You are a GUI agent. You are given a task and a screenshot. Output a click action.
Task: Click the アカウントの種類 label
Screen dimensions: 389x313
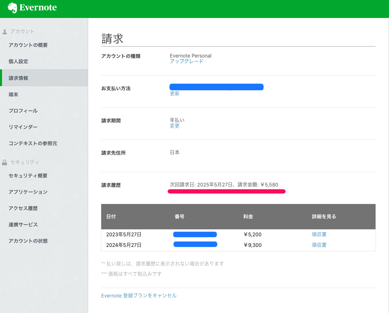click(121, 56)
